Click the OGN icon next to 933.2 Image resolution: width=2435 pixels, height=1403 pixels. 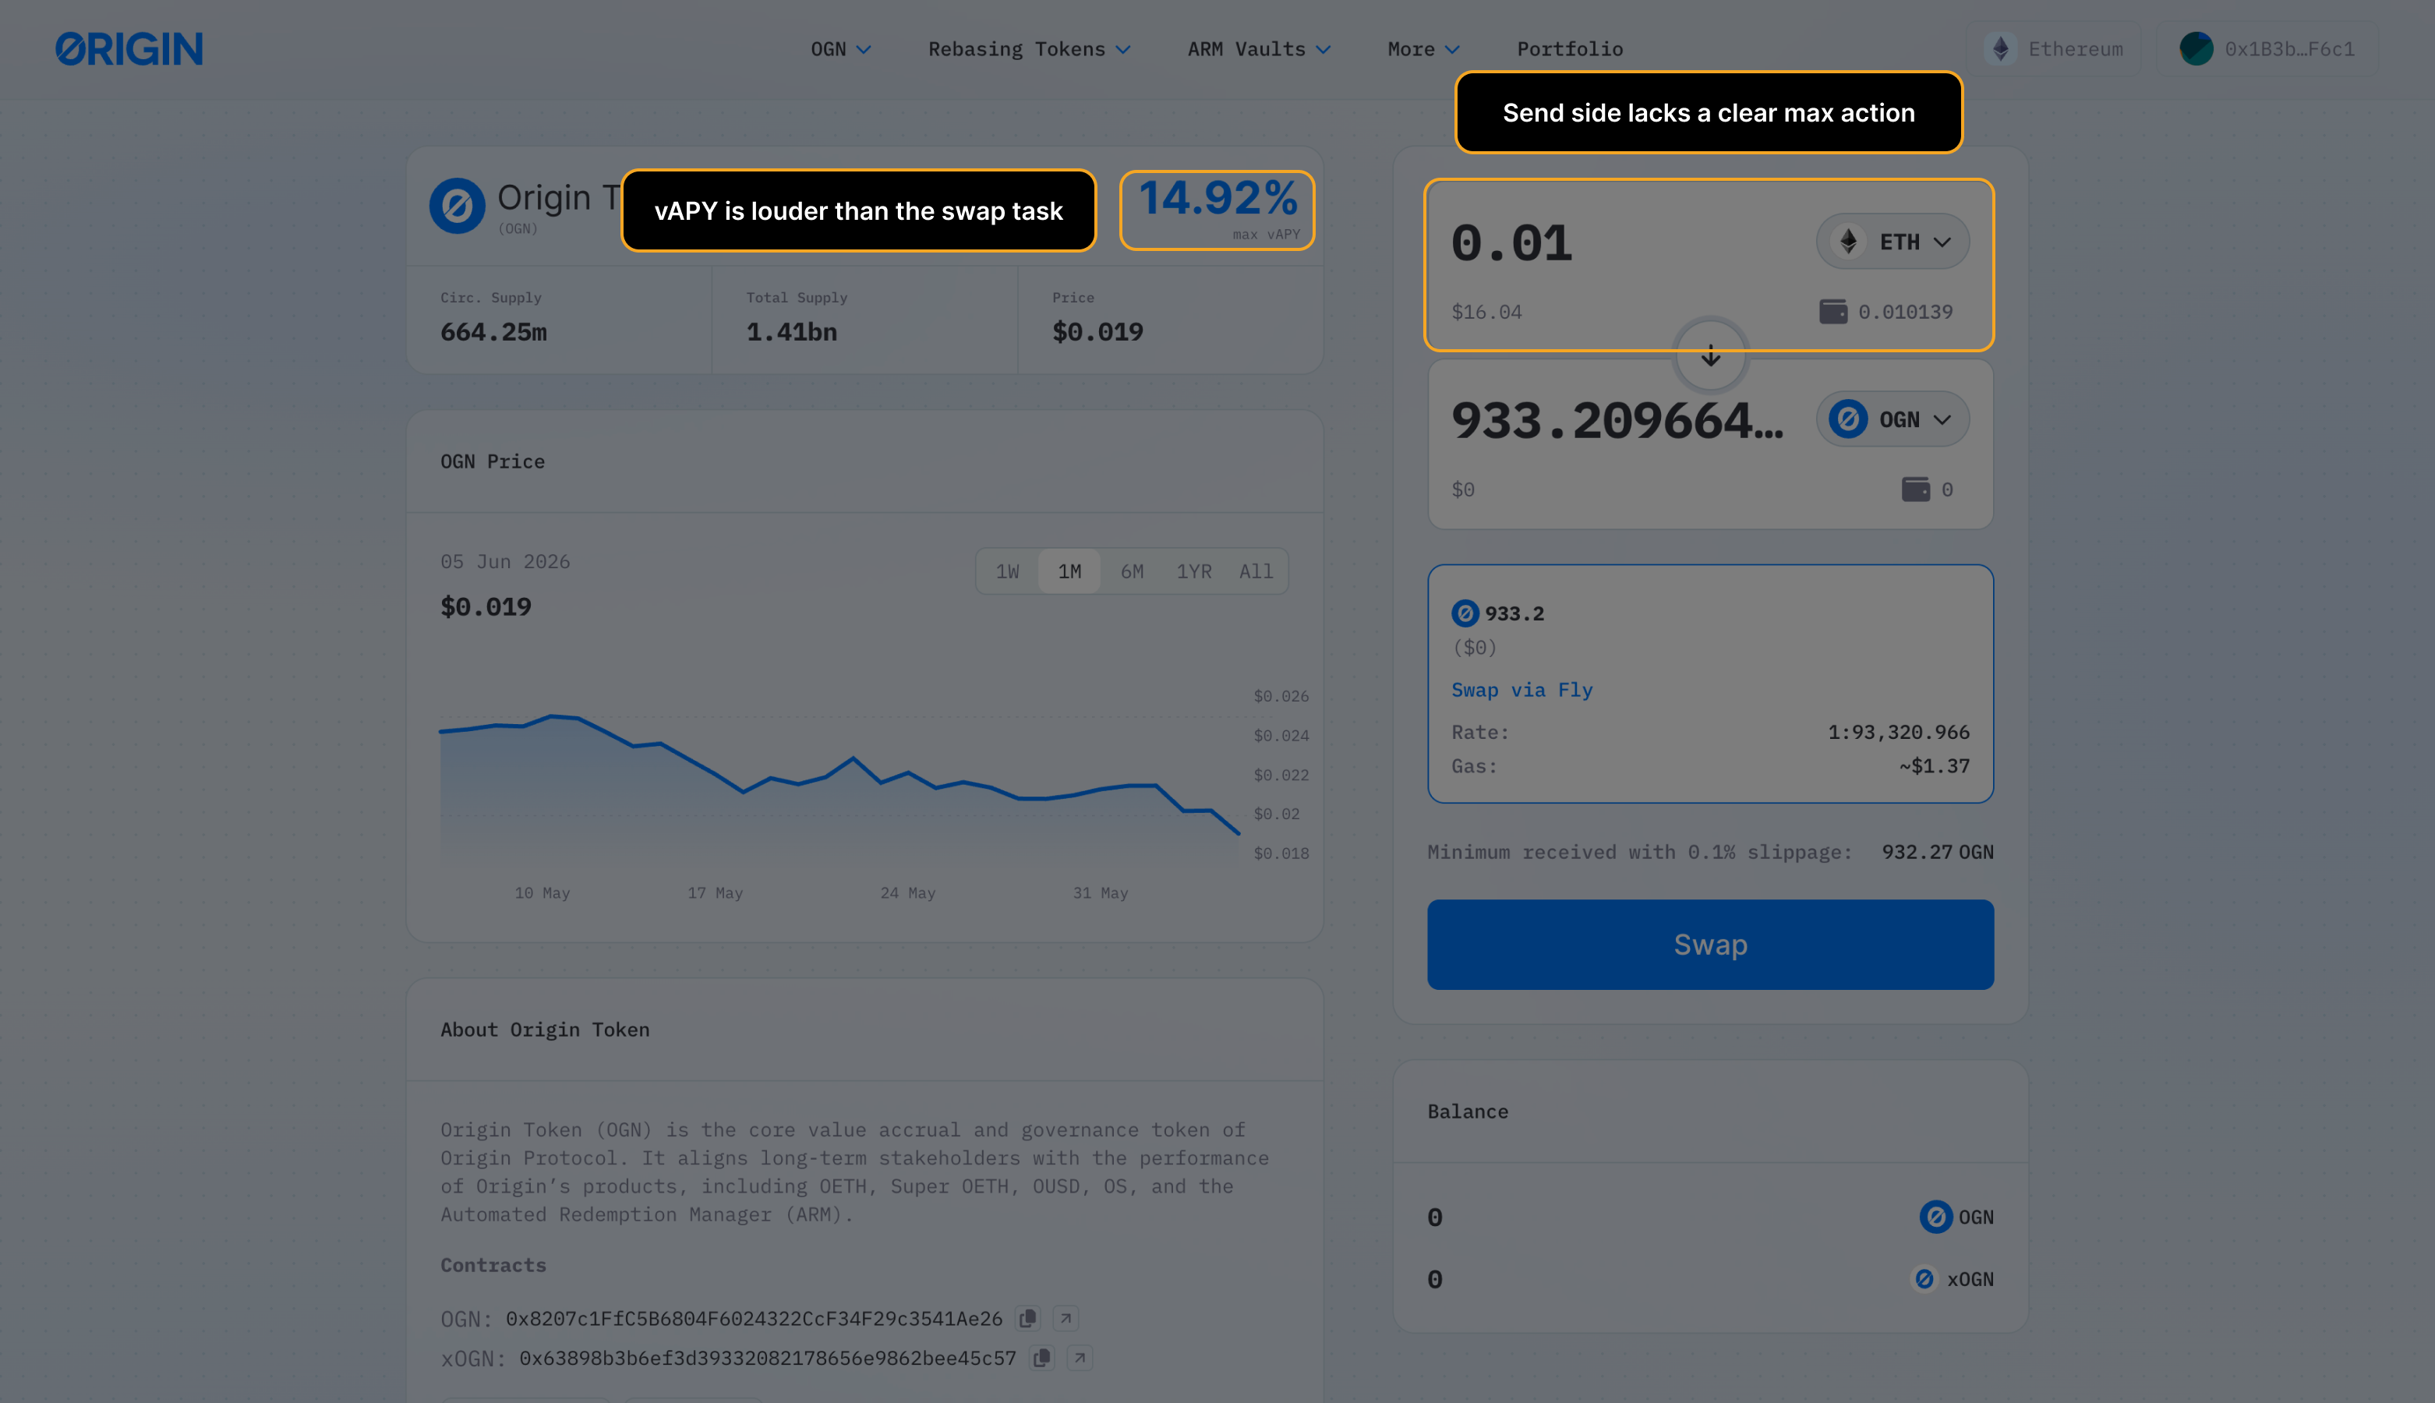point(1465,613)
